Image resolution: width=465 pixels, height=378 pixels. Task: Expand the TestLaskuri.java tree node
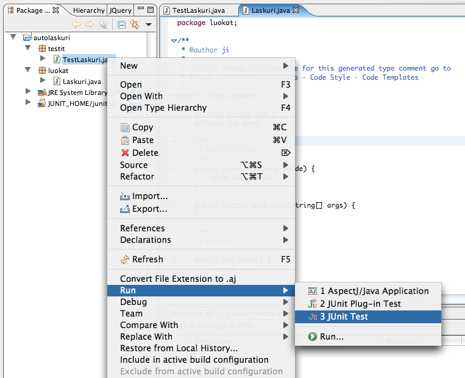(43, 58)
